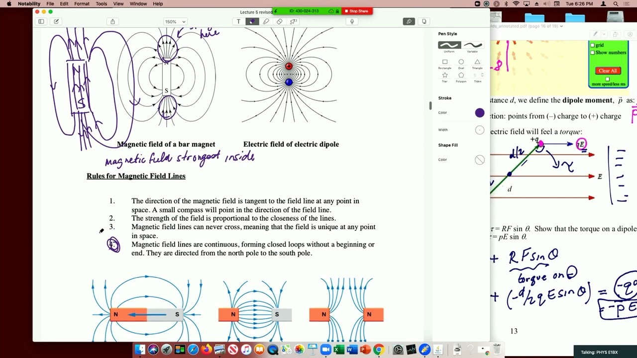Open the Tools menu
The height and width of the screenshot is (358, 637).
pyautogui.click(x=101, y=4)
